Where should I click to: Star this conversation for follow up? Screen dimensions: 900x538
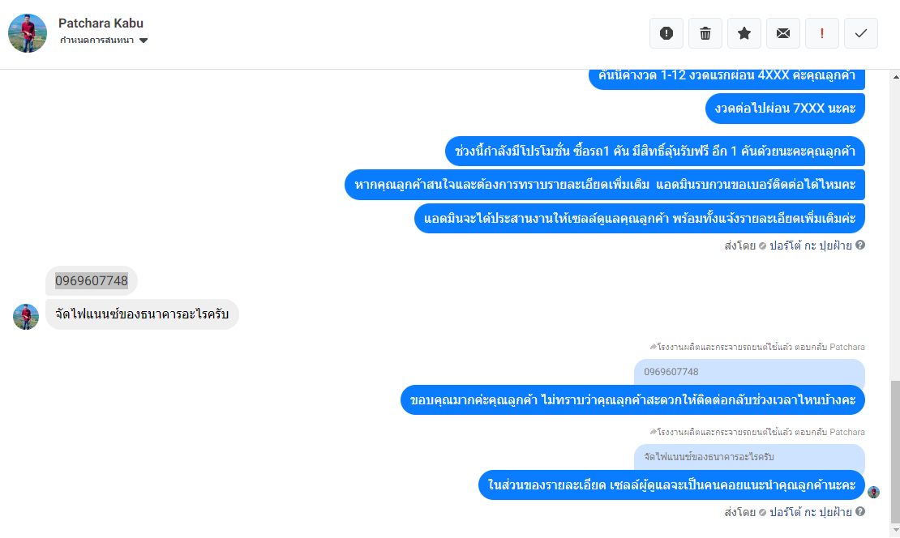click(744, 33)
